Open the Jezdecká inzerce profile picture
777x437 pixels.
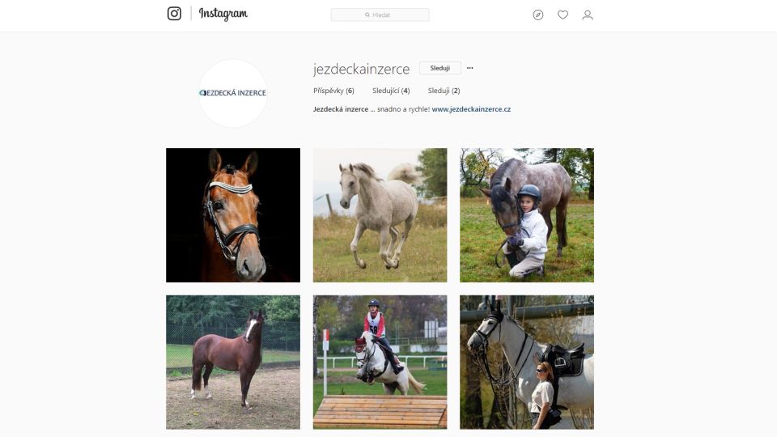[233, 93]
